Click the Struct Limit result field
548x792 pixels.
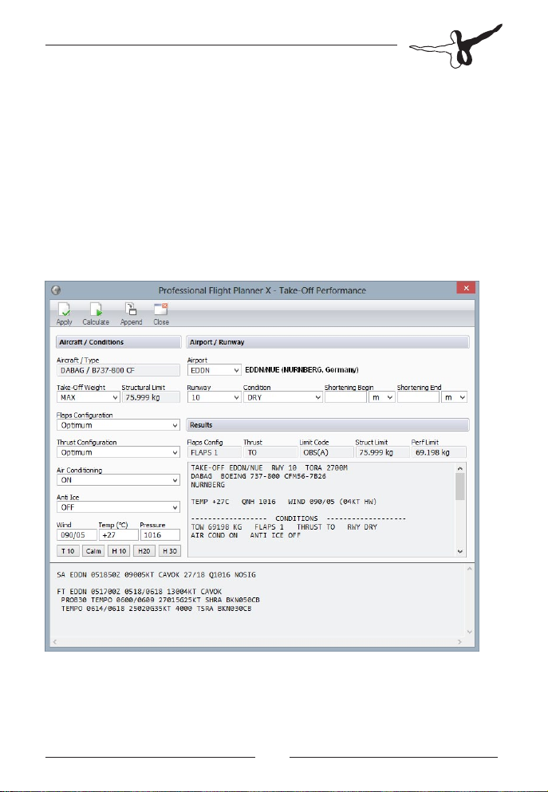tap(382, 452)
